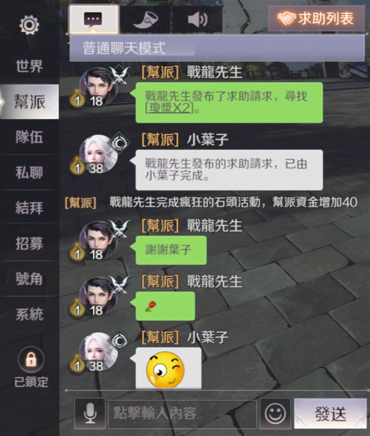Send message with 發送 button
Image resolution: width=370 pixels, height=436 pixels.
[330, 413]
